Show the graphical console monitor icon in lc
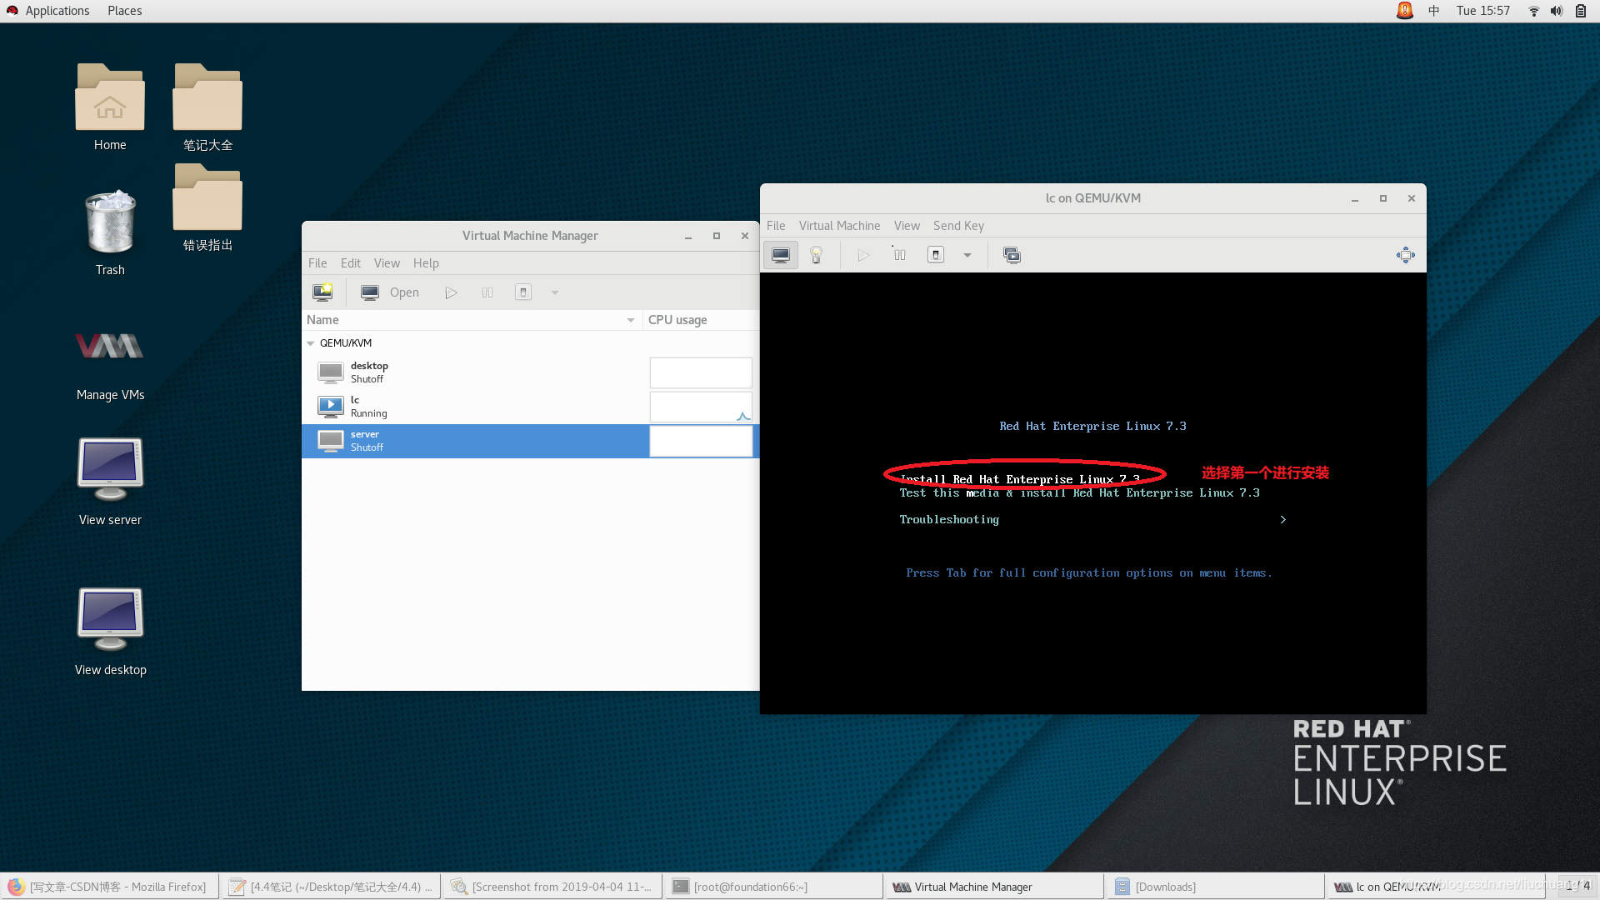Viewport: 1600px width, 900px height. tap(781, 255)
